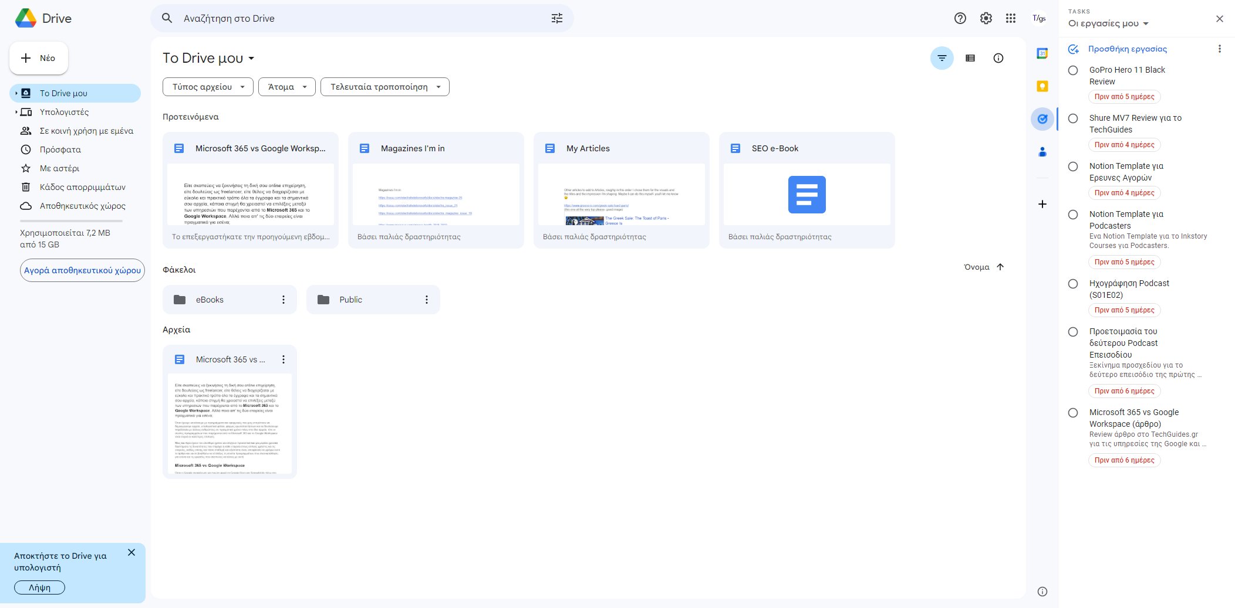Click the advanced search options icon
1235x608 pixels.
556,18
